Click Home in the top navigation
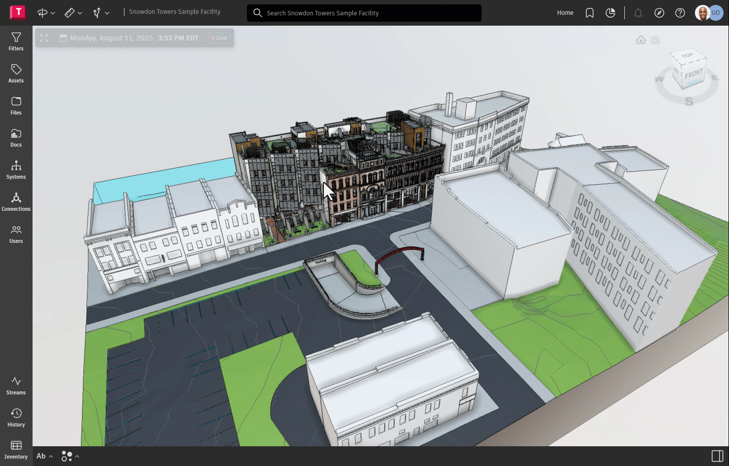The image size is (729, 466). tap(565, 13)
